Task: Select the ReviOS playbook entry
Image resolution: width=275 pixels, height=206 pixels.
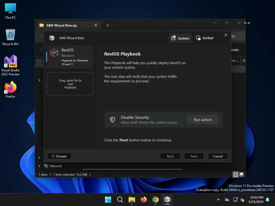Action: point(70,57)
